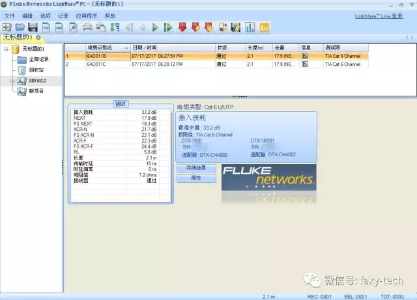Image resolution: width=417 pixels, height=300 pixels.
Task: Open a file with the folder icon
Action: pyautogui.click(x=20, y=27)
